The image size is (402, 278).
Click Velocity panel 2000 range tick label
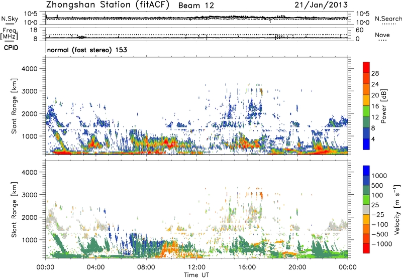point(29,217)
